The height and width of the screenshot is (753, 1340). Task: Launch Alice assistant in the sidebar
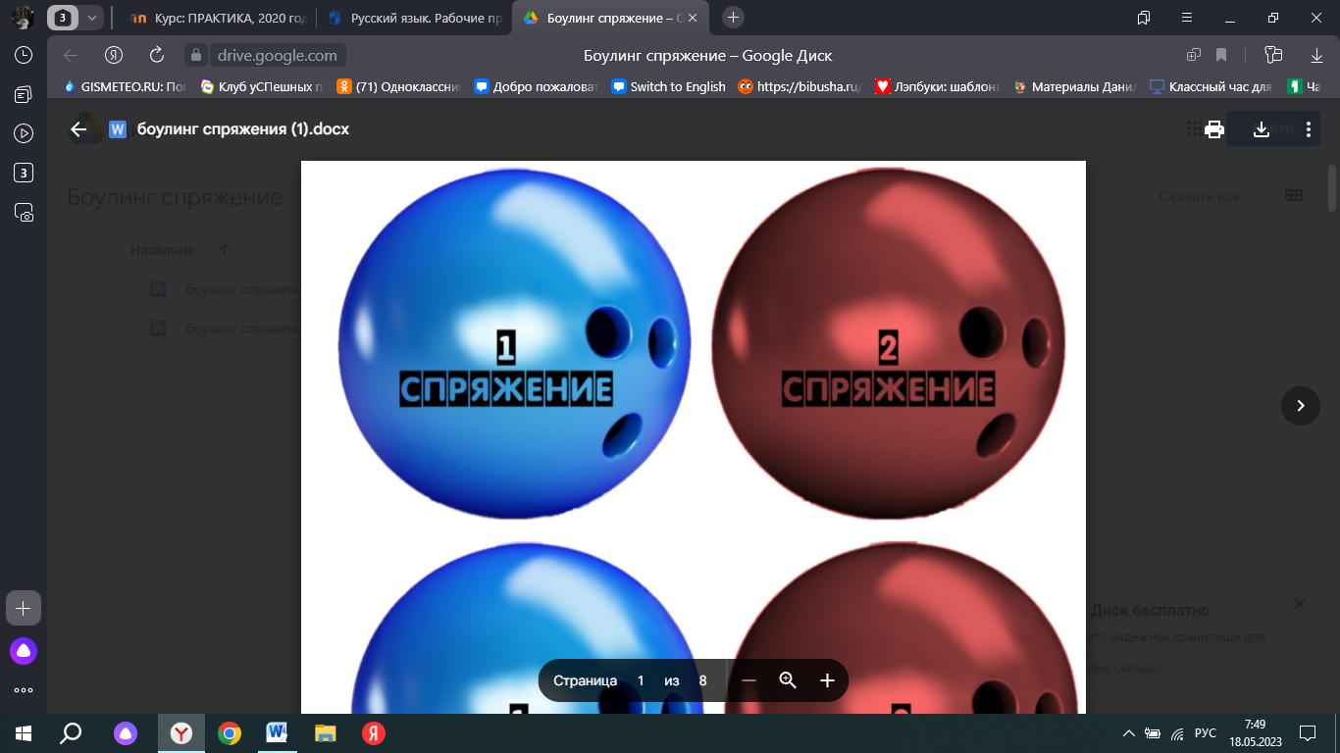click(x=24, y=649)
